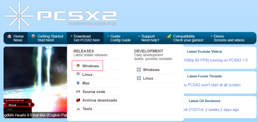Click the Latest Git Revisions heading
This screenshot has width=258, height=122.
[204, 101]
